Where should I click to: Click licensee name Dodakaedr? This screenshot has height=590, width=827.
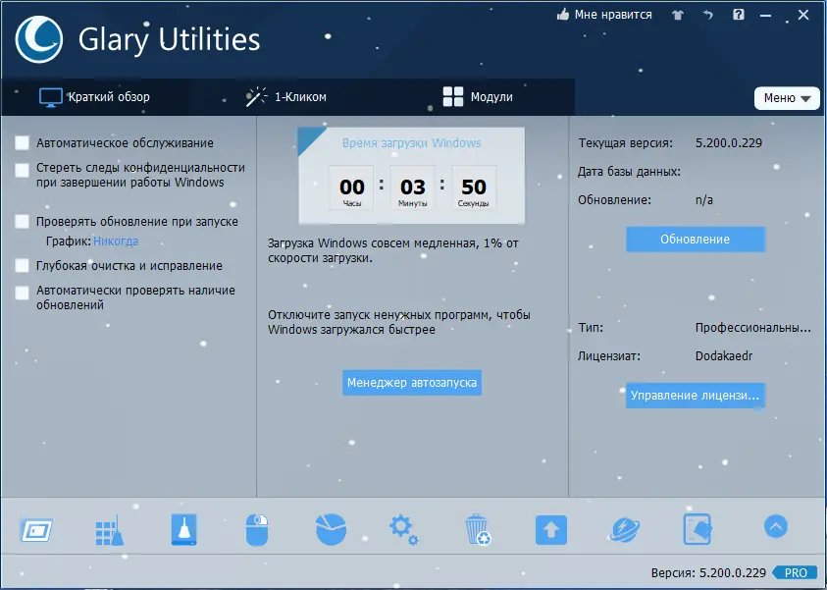pyautogui.click(x=724, y=356)
